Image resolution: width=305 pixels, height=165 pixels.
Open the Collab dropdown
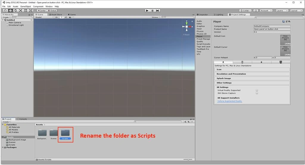245,11
